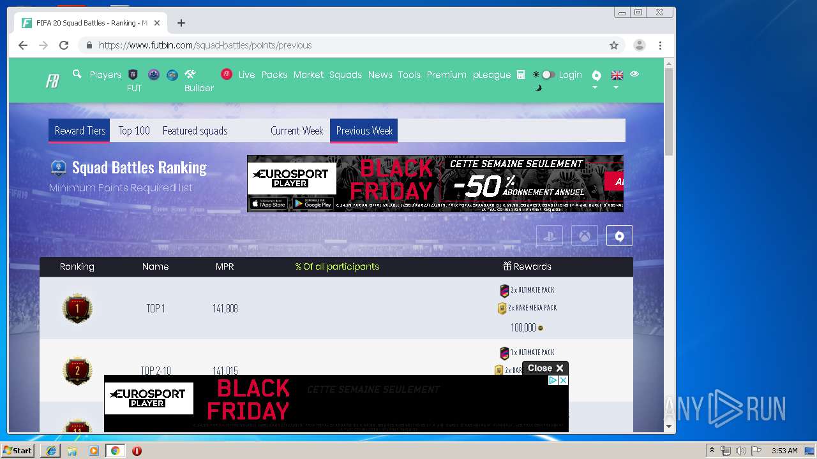Viewport: 817px width, 459px height.
Task: Select Origin PC platform button
Action: 619,236
